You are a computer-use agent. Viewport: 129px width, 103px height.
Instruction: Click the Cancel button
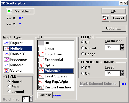pyautogui.click(x=118, y=18)
